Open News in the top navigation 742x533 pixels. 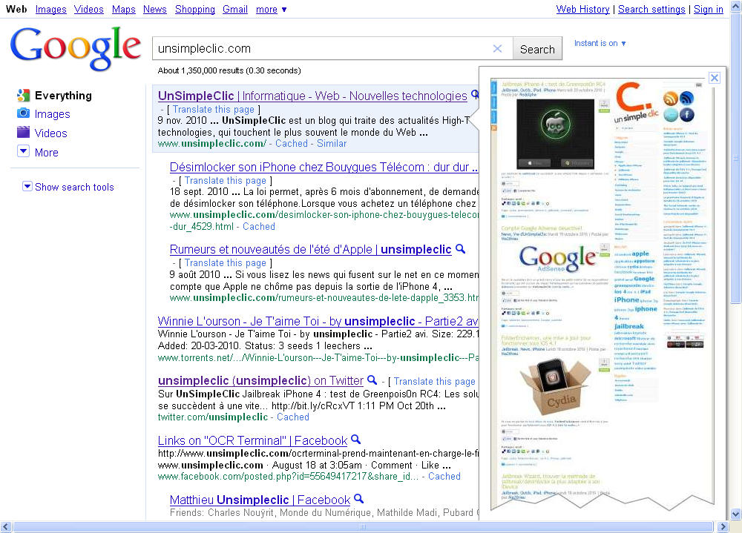[155, 10]
